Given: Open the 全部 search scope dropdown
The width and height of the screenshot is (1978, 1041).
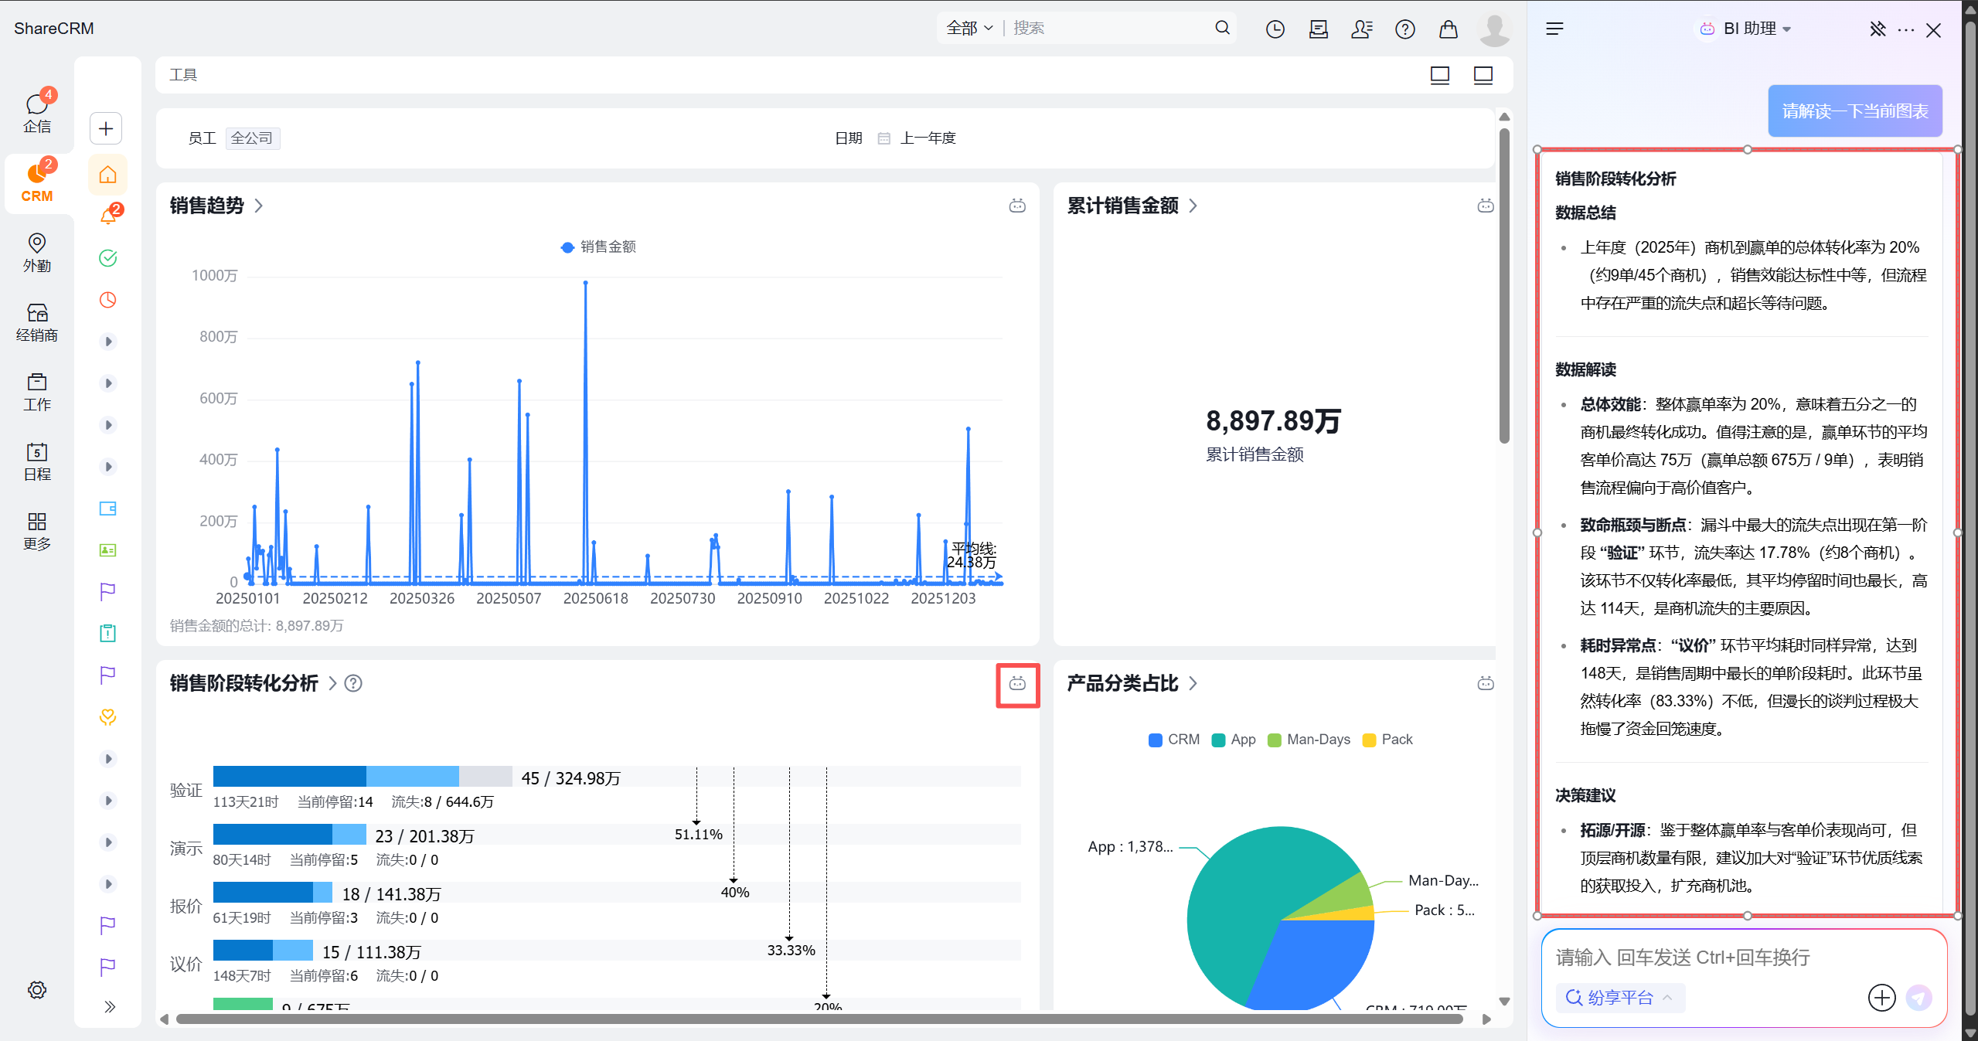Looking at the screenshot, I should (x=969, y=29).
